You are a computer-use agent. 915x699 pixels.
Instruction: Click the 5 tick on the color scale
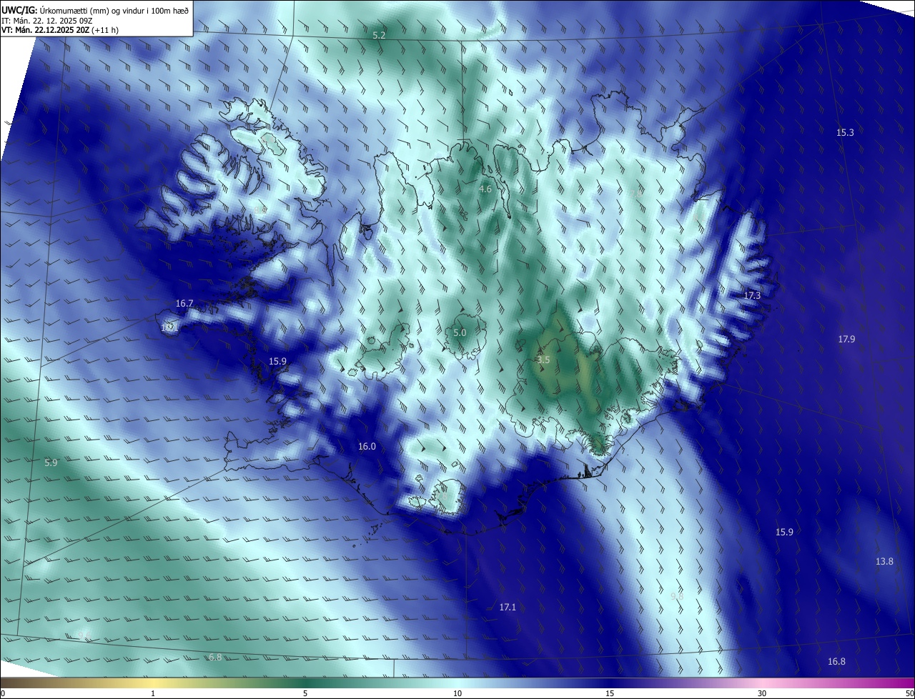coord(305,693)
